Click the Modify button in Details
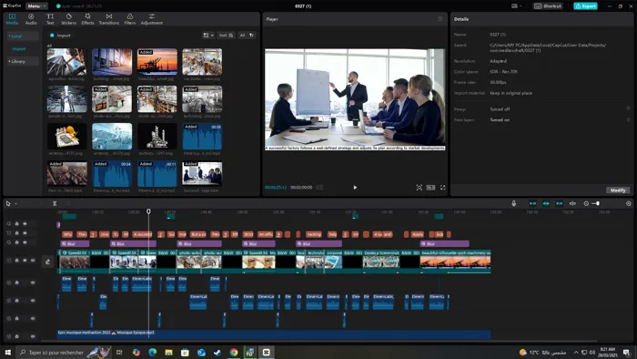Screen dimensions: 637x359 (618, 190)
